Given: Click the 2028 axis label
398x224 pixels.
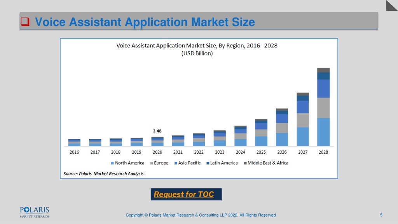Looking at the screenshot, I should (323, 152).
